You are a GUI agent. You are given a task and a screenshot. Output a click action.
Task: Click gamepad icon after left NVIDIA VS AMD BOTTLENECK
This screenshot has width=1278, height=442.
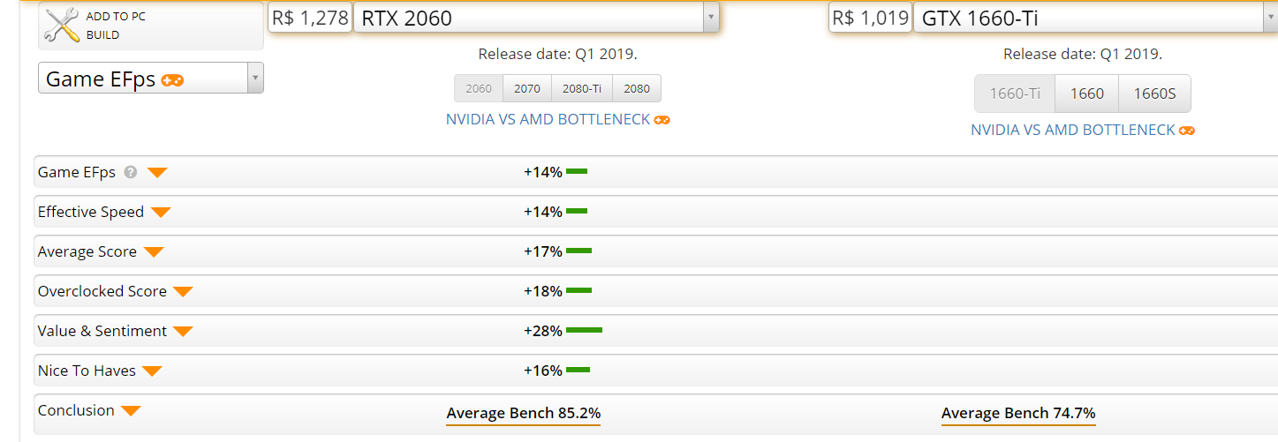click(662, 120)
